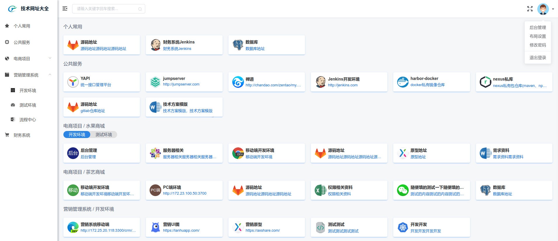Click the nexus私库 logo icon
This screenshot has width=558, height=241.
(485, 82)
